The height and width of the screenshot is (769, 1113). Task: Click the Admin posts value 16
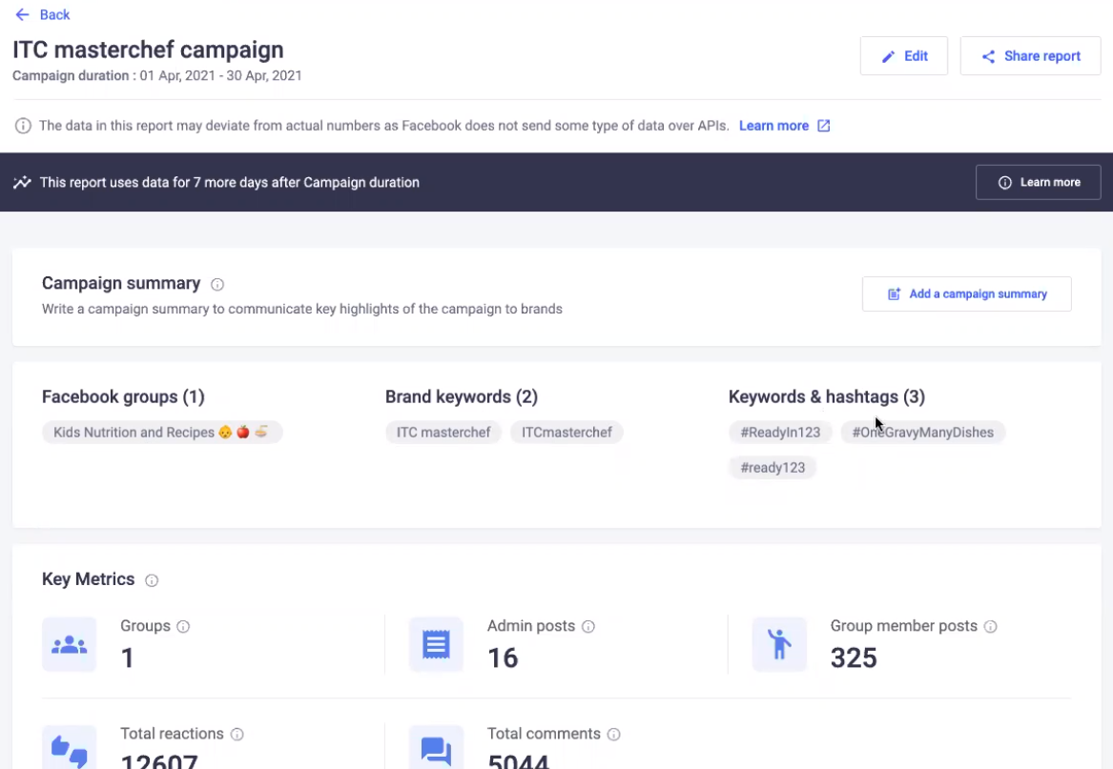(x=503, y=658)
